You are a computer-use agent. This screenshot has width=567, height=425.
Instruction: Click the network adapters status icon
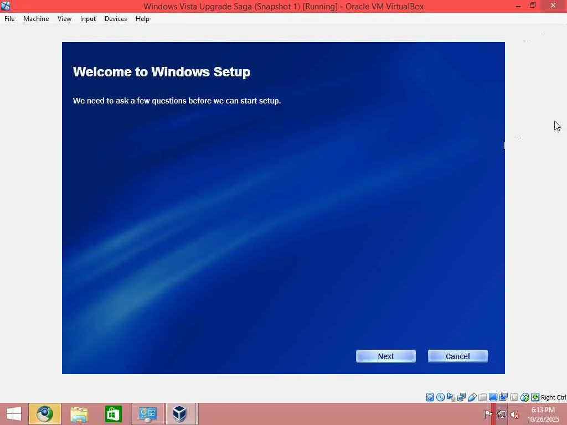click(461, 397)
